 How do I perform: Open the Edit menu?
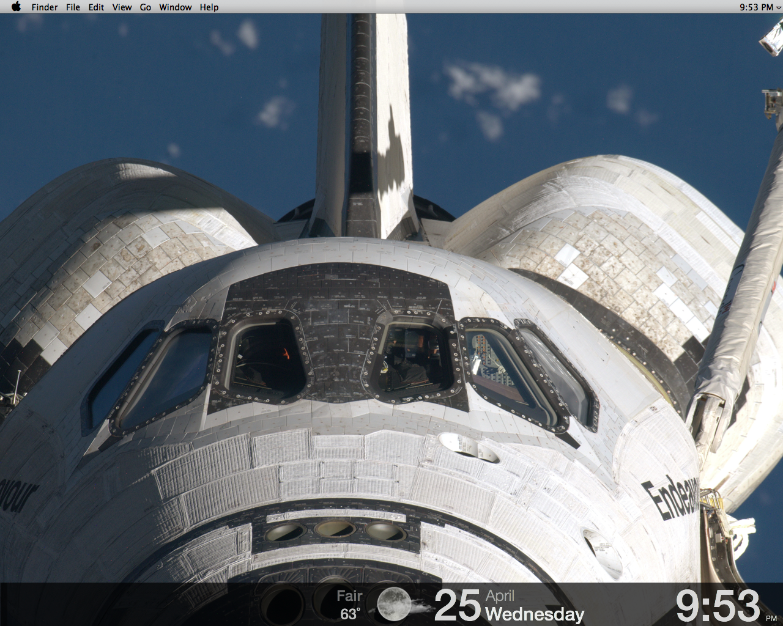(x=96, y=7)
